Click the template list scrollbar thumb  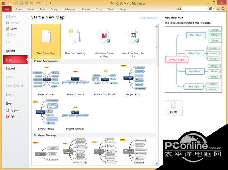tap(156, 48)
